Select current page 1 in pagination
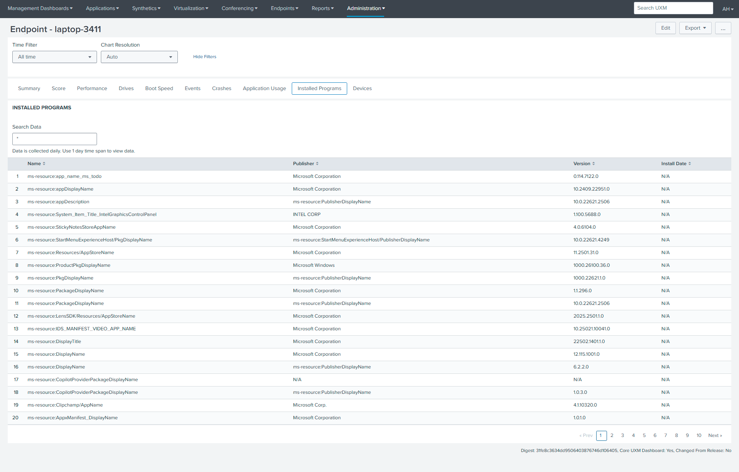The height and width of the screenshot is (472, 739). click(601, 435)
